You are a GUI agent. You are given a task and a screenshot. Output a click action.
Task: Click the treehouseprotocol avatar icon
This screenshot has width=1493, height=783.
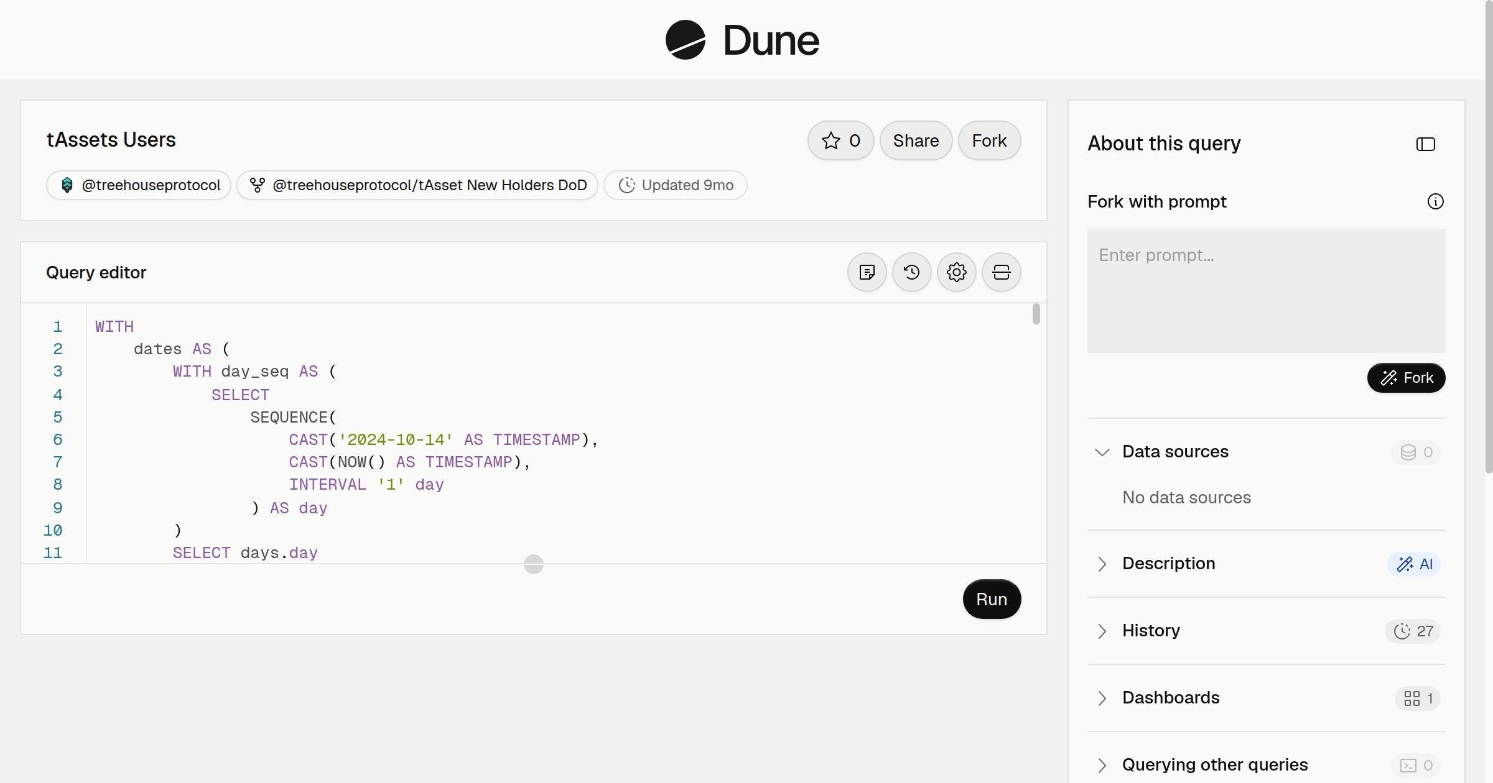(x=67, y=185)
